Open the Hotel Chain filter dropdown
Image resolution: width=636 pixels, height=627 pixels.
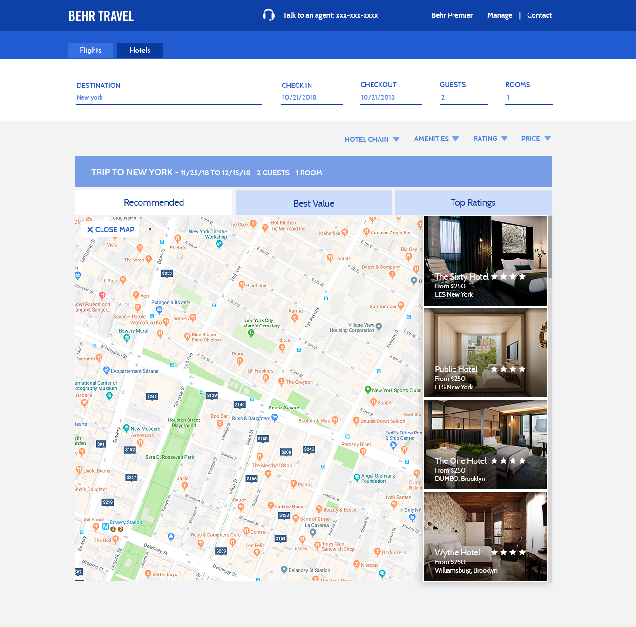[372, 139]
